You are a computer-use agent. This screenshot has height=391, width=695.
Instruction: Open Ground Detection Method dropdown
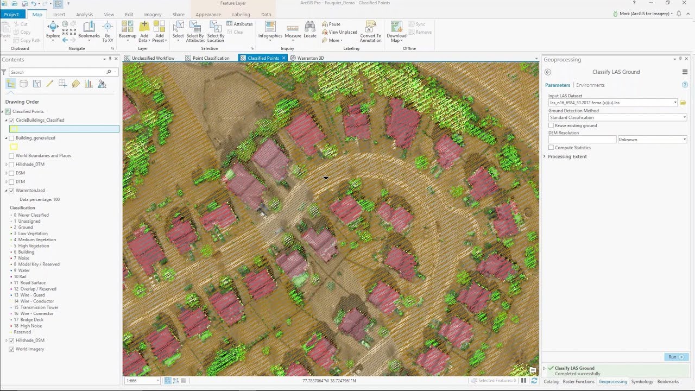684,117
